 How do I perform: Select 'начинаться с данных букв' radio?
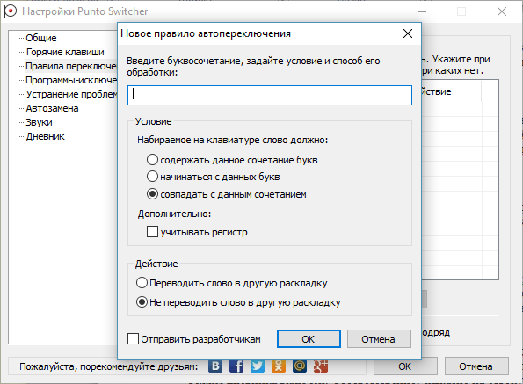pos(152,177)
